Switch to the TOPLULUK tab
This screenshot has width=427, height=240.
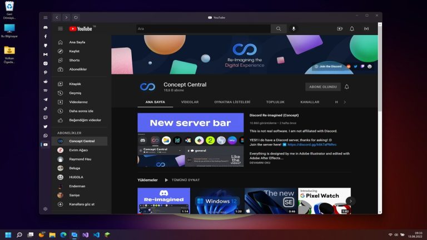tap(275, 102)
